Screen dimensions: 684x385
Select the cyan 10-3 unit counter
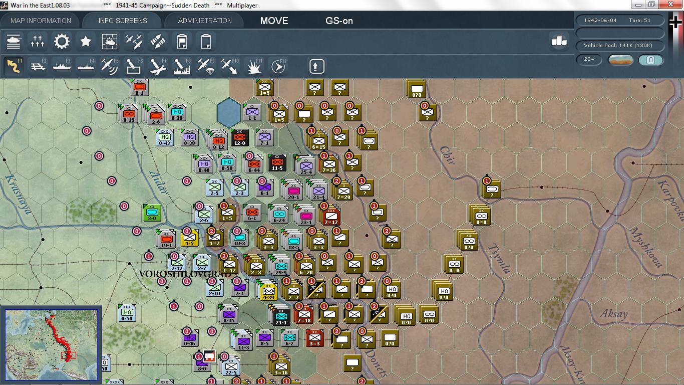pyautogui.click(x=239, y=238)
